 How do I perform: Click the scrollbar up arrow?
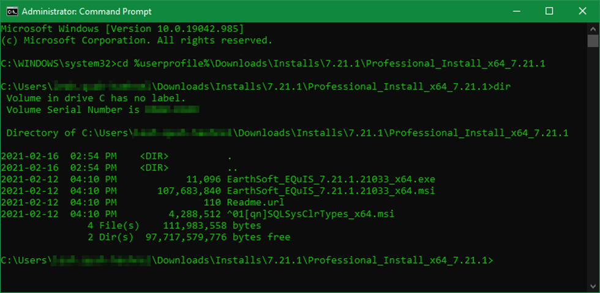593,28
